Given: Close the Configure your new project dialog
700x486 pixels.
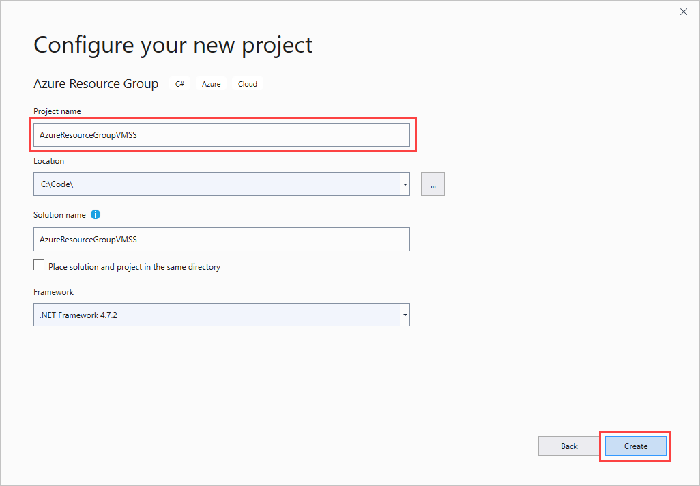Looking at the screenshot, I should [684, 12].
